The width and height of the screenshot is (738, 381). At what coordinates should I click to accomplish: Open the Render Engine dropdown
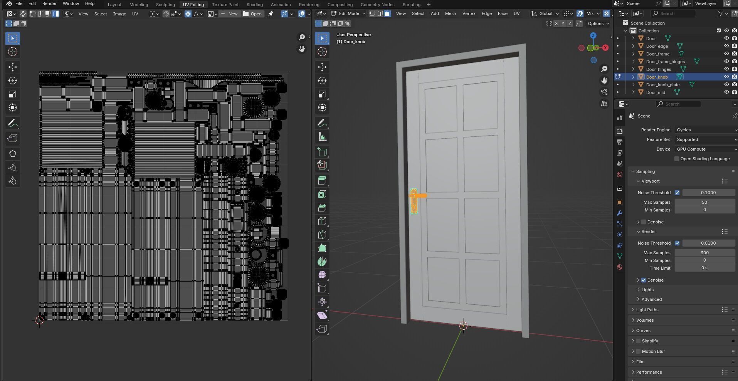706,130
